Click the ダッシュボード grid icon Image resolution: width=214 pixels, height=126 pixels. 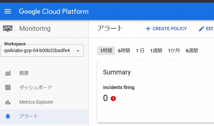(x=8, y=88)
